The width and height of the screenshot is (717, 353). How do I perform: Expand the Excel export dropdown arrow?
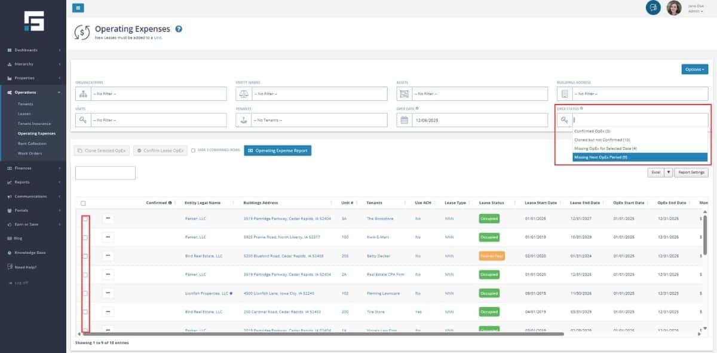click(669, 172)
